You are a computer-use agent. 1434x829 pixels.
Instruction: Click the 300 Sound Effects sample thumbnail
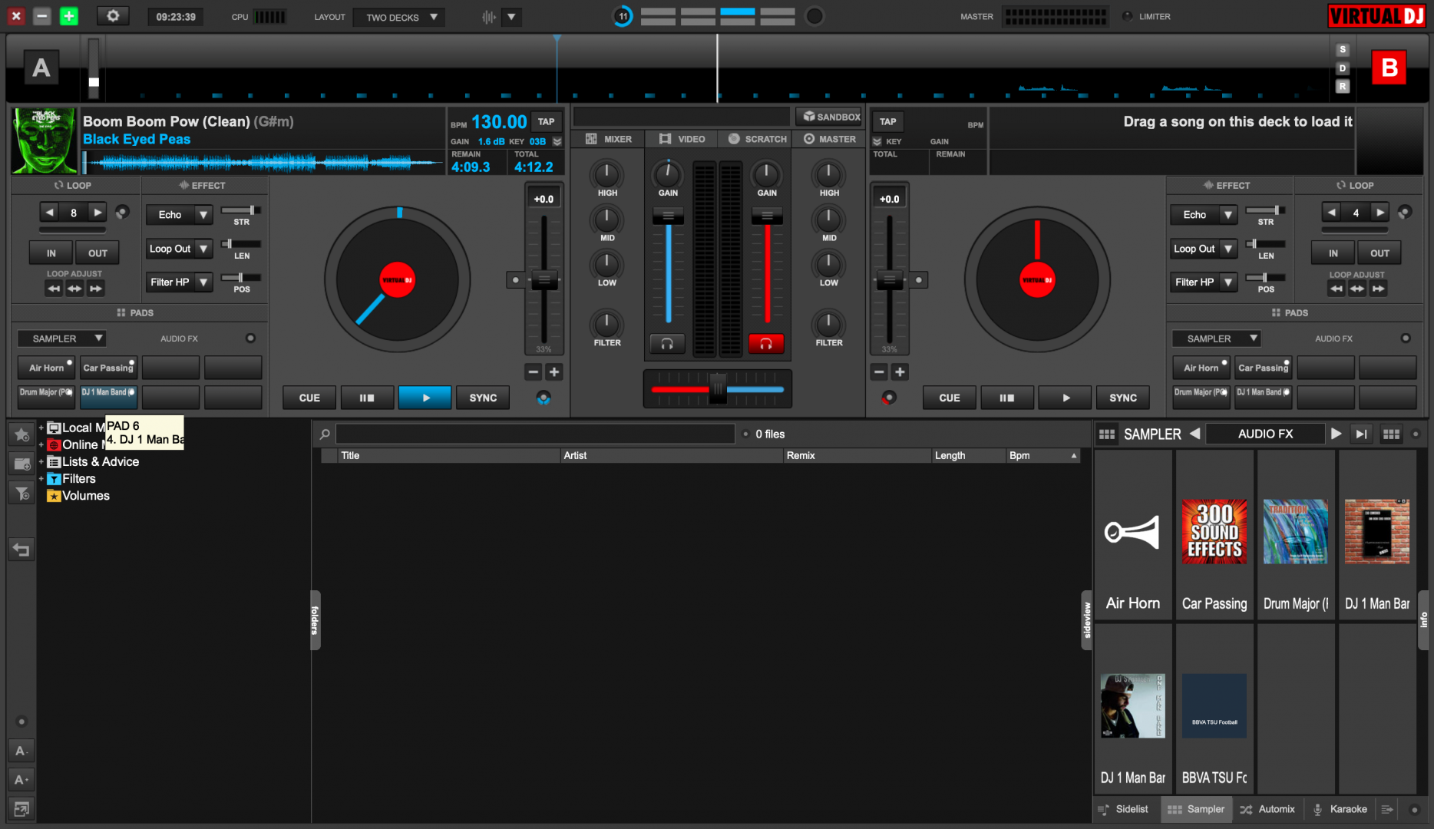coord(1214,532)
